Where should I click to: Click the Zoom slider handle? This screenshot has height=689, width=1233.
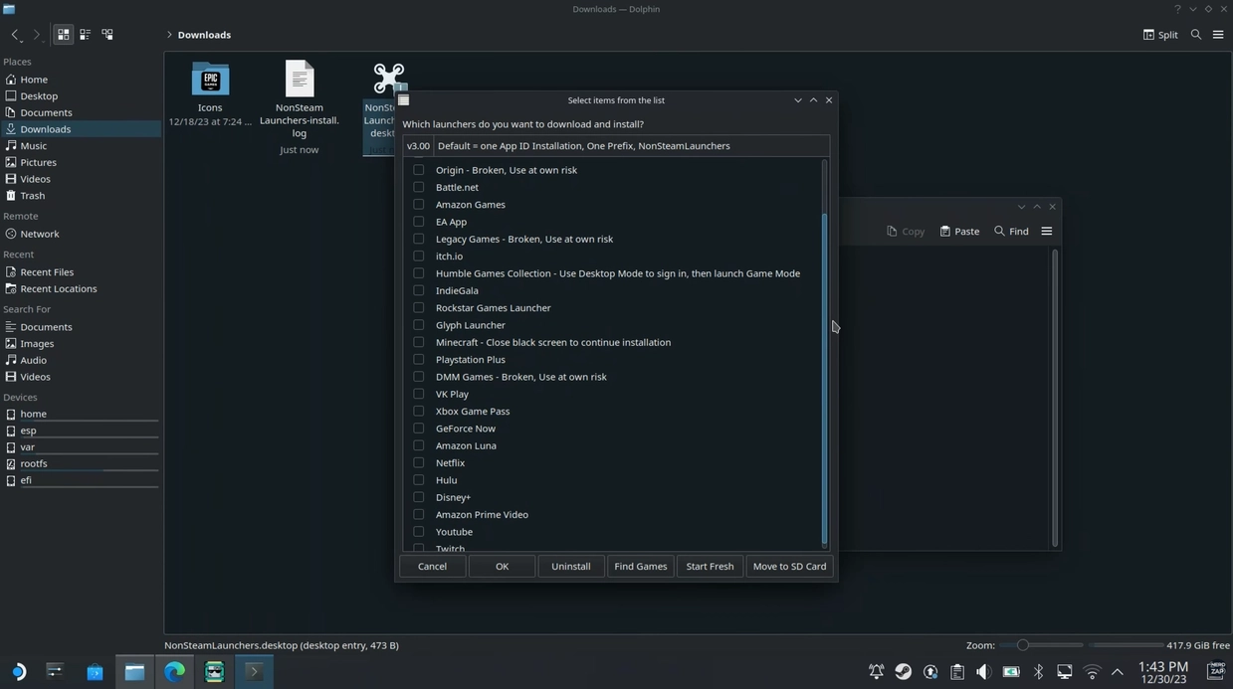1022,645
